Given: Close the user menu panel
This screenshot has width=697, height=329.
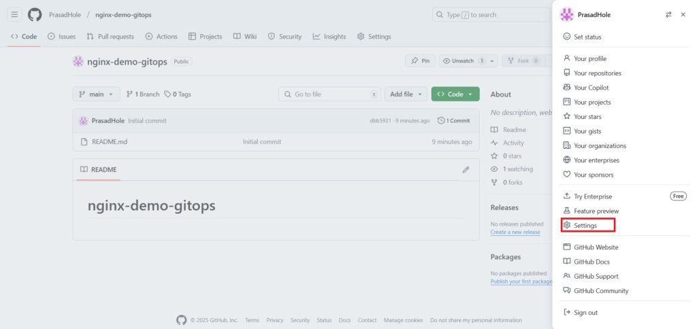Looking at the screenshot, I should tap(683, 15).
